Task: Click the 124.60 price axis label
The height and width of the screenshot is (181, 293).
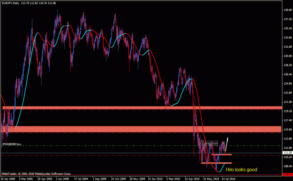Action: 288,84
